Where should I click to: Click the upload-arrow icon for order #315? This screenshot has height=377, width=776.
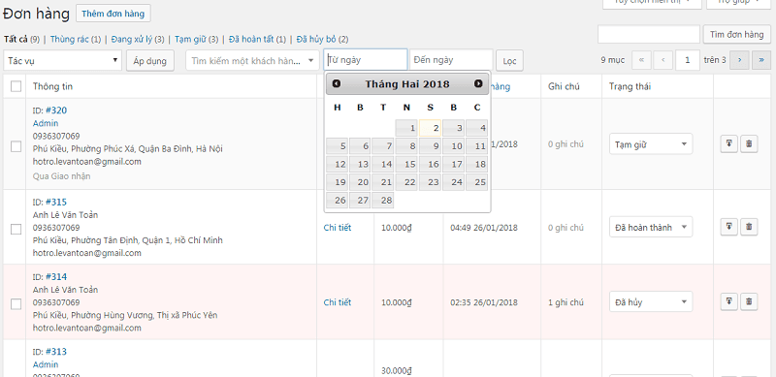pos(729,227)
